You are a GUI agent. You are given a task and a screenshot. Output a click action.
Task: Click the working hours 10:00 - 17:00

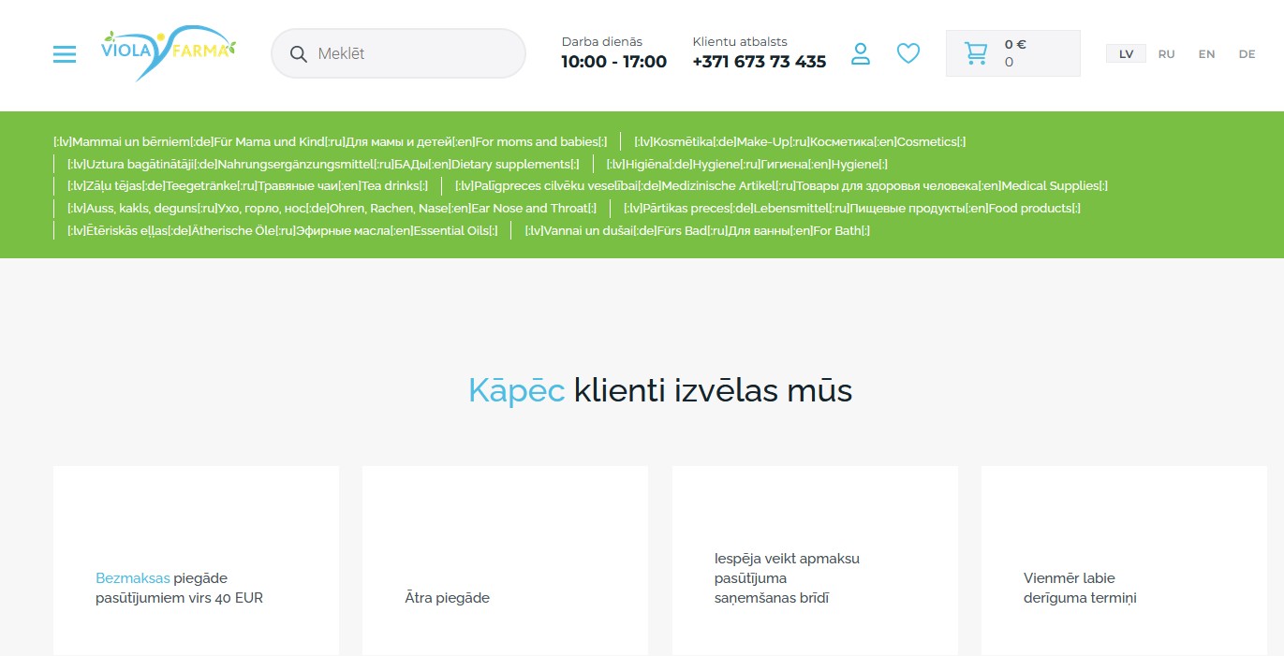coord(614,62)
